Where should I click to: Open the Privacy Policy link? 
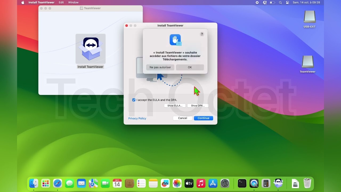137,118
